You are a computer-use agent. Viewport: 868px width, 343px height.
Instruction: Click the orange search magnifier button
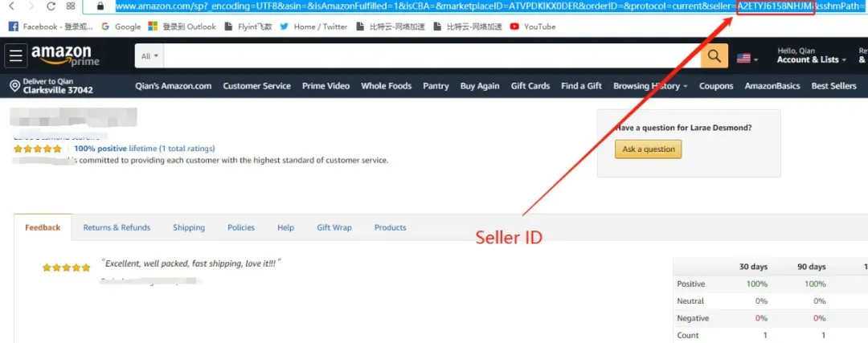click(714, 56)
